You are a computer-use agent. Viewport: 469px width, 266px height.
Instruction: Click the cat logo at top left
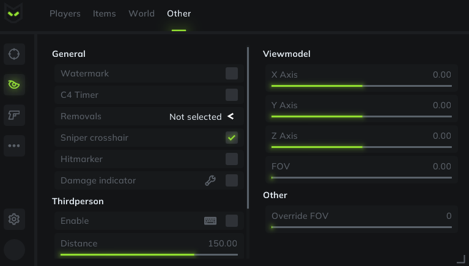click(15, 13)
